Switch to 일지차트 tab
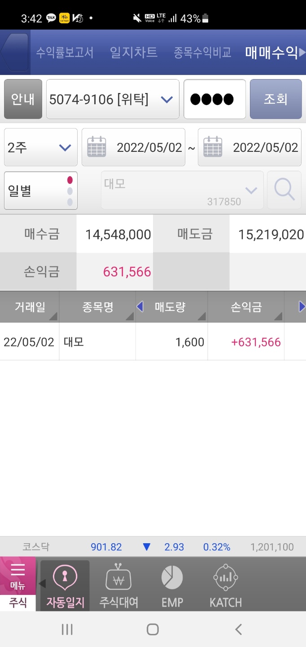This screenshot has width=306, height=647. pos(134,52)
